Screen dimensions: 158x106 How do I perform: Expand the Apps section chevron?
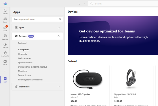[x=59, y=28]
